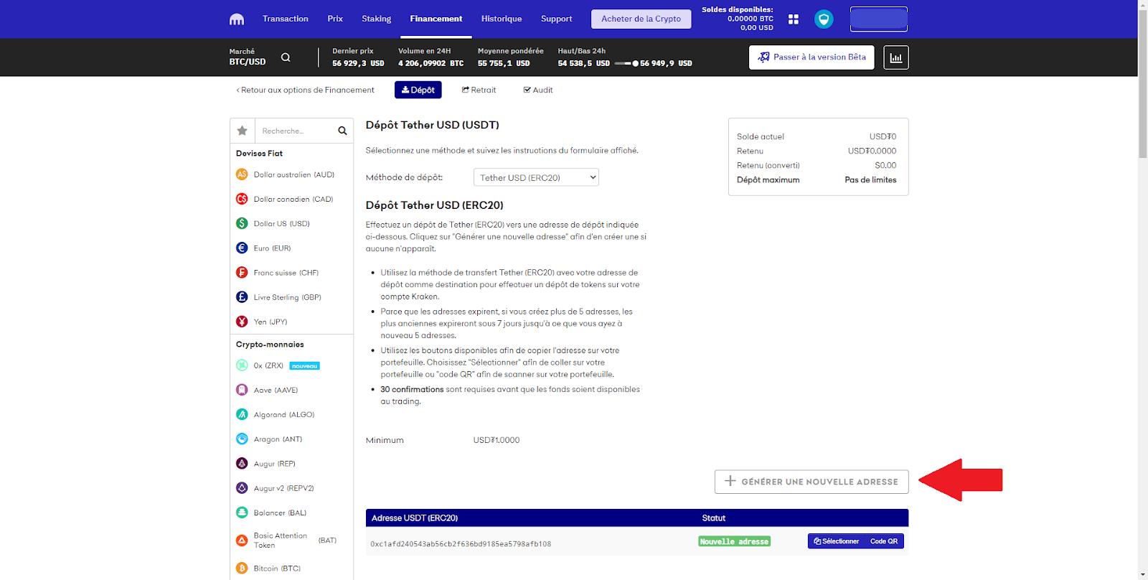This screenshot has height=580, width=1148.
Task: Click the nouveau badge next to 0x
Action: tap(304, 366)
